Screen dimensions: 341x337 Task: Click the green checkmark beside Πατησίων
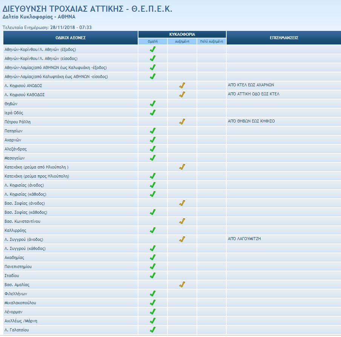[153, 131]
